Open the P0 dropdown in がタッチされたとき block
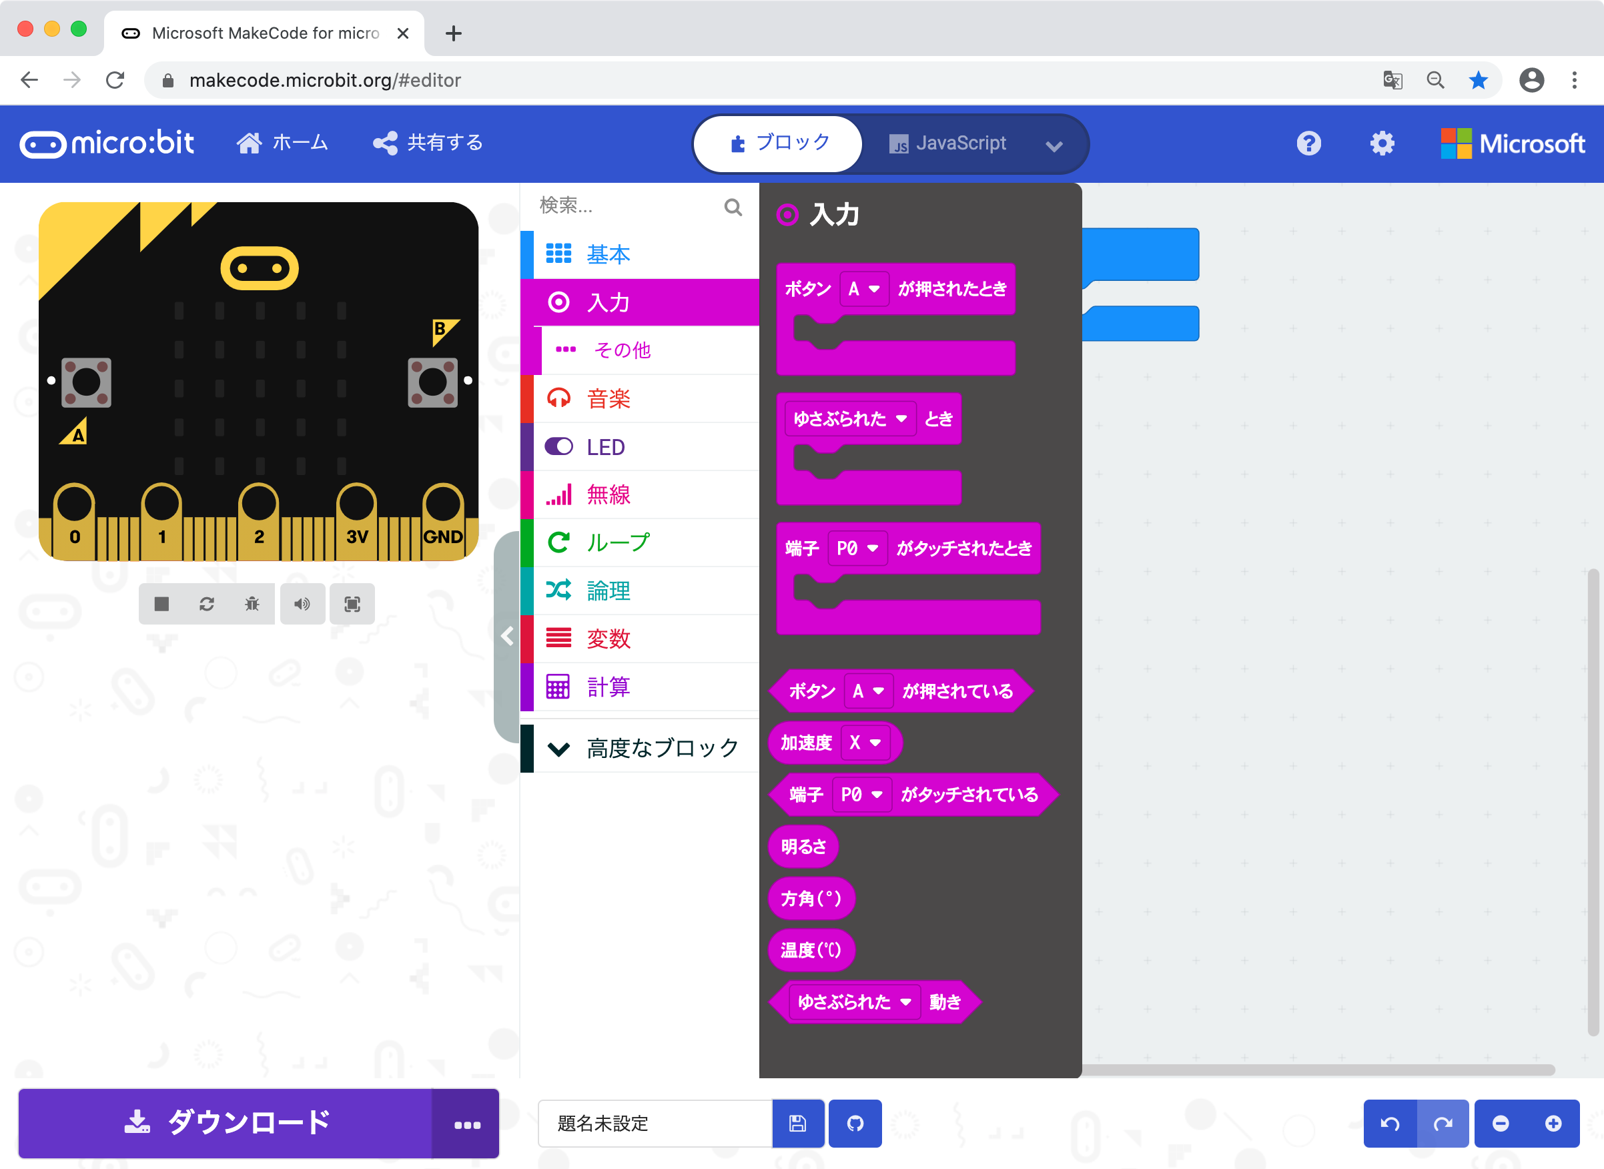 pyautogui.click(x=857, y=548)
